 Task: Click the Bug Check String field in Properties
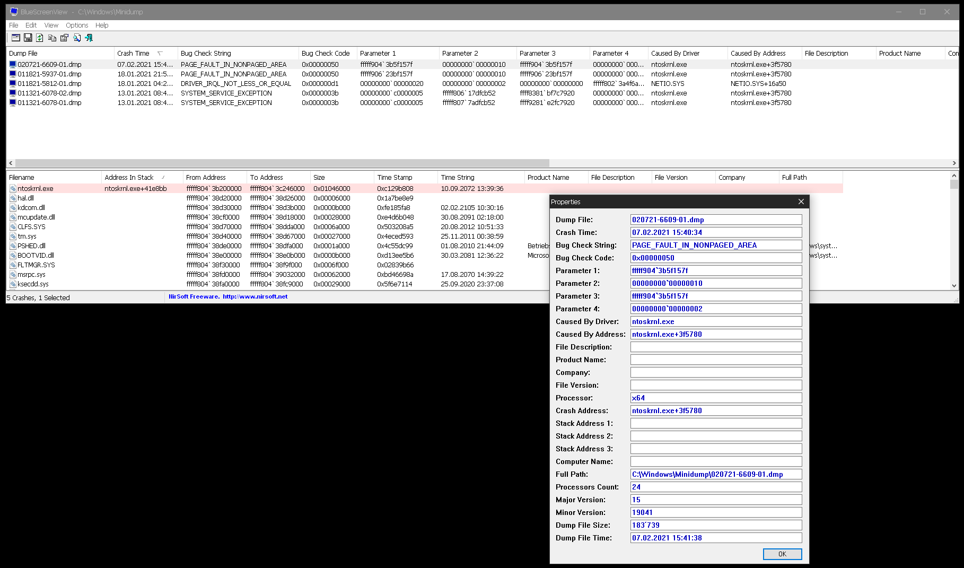[716, 245]
